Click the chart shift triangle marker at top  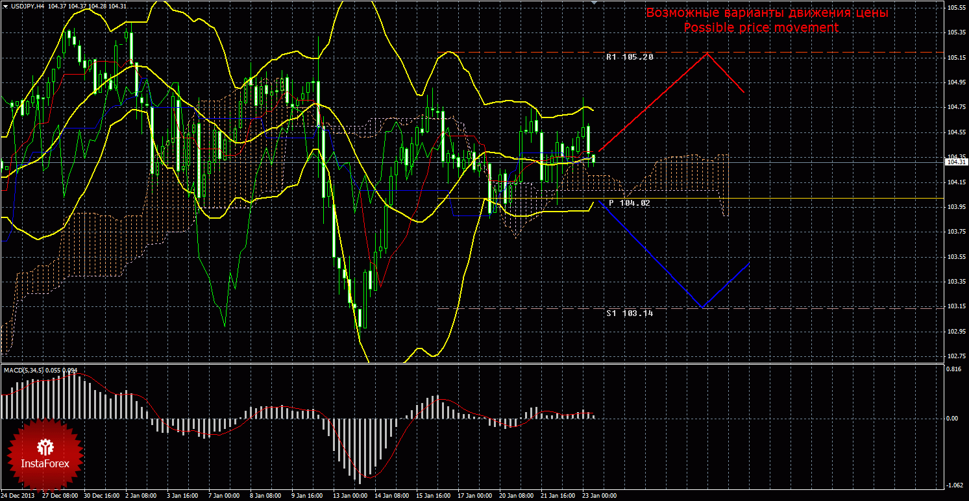tap(593, 3)
